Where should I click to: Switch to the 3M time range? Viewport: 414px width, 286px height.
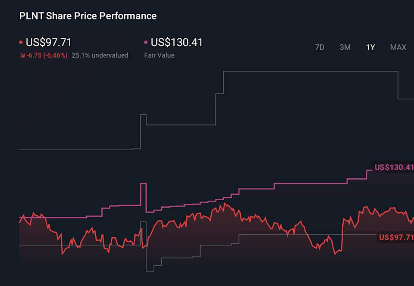click(345, 47)
